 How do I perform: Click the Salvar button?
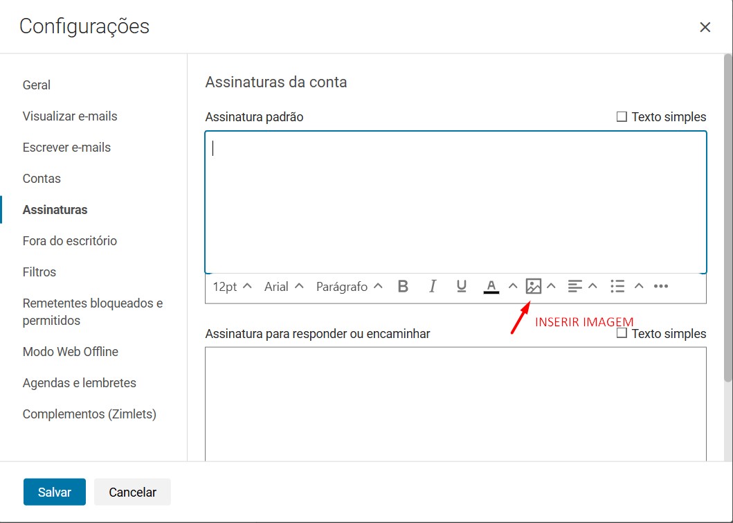coord(55,492)
